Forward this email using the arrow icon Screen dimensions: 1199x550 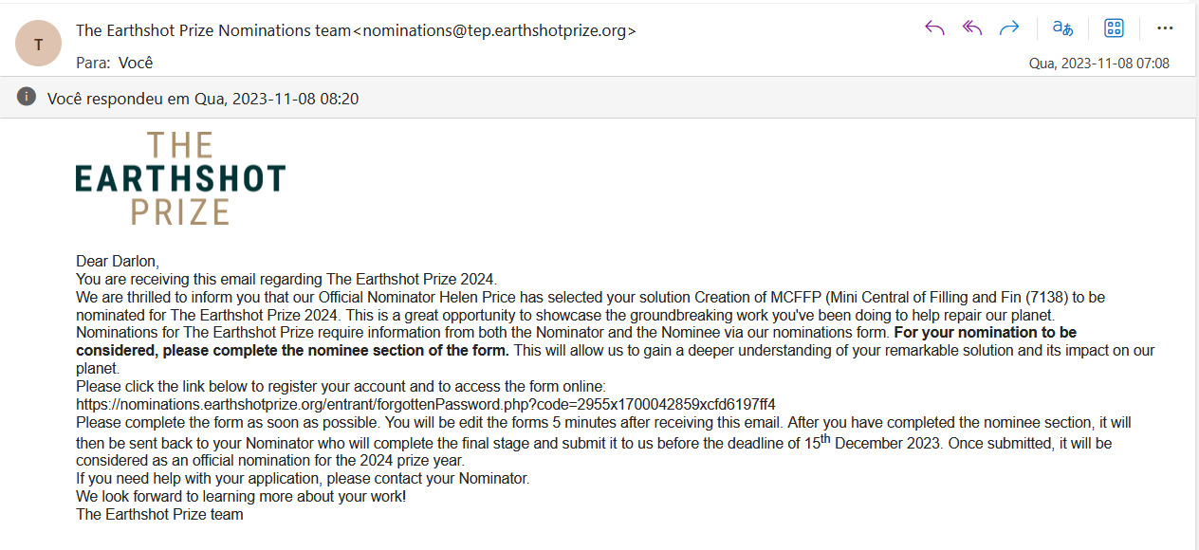[1009, 27]
